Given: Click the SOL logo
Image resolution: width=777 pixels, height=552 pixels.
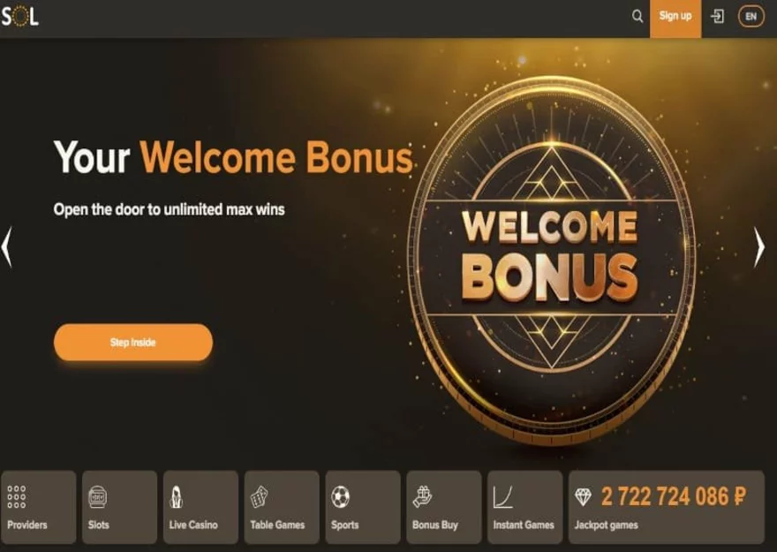Looking at the screenshot, I should click(x=19, y=17).
